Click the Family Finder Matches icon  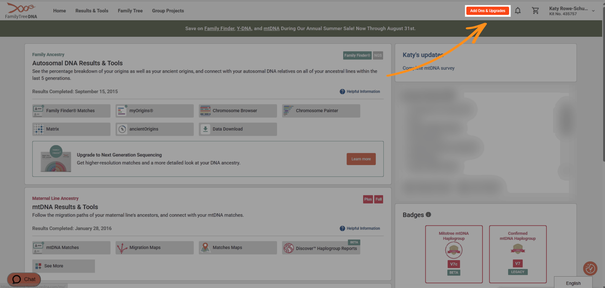click(38, 111)
